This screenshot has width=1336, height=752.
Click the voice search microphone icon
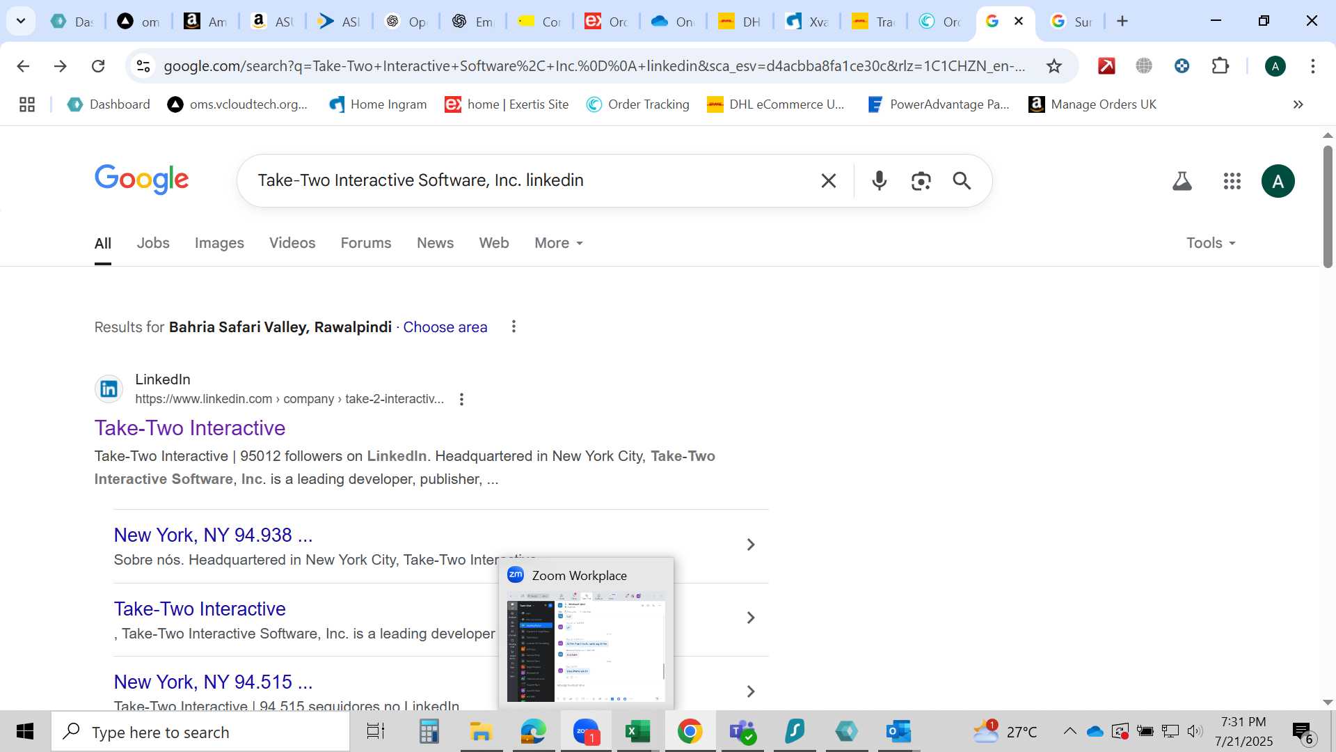[879, 181]
